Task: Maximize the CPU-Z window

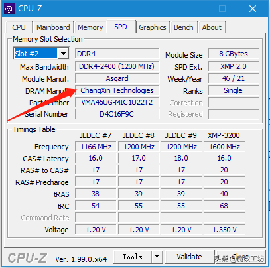Action: 222,9
